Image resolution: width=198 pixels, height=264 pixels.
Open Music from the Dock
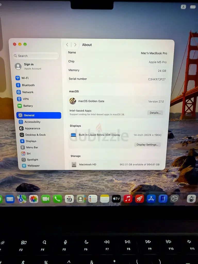128,199
